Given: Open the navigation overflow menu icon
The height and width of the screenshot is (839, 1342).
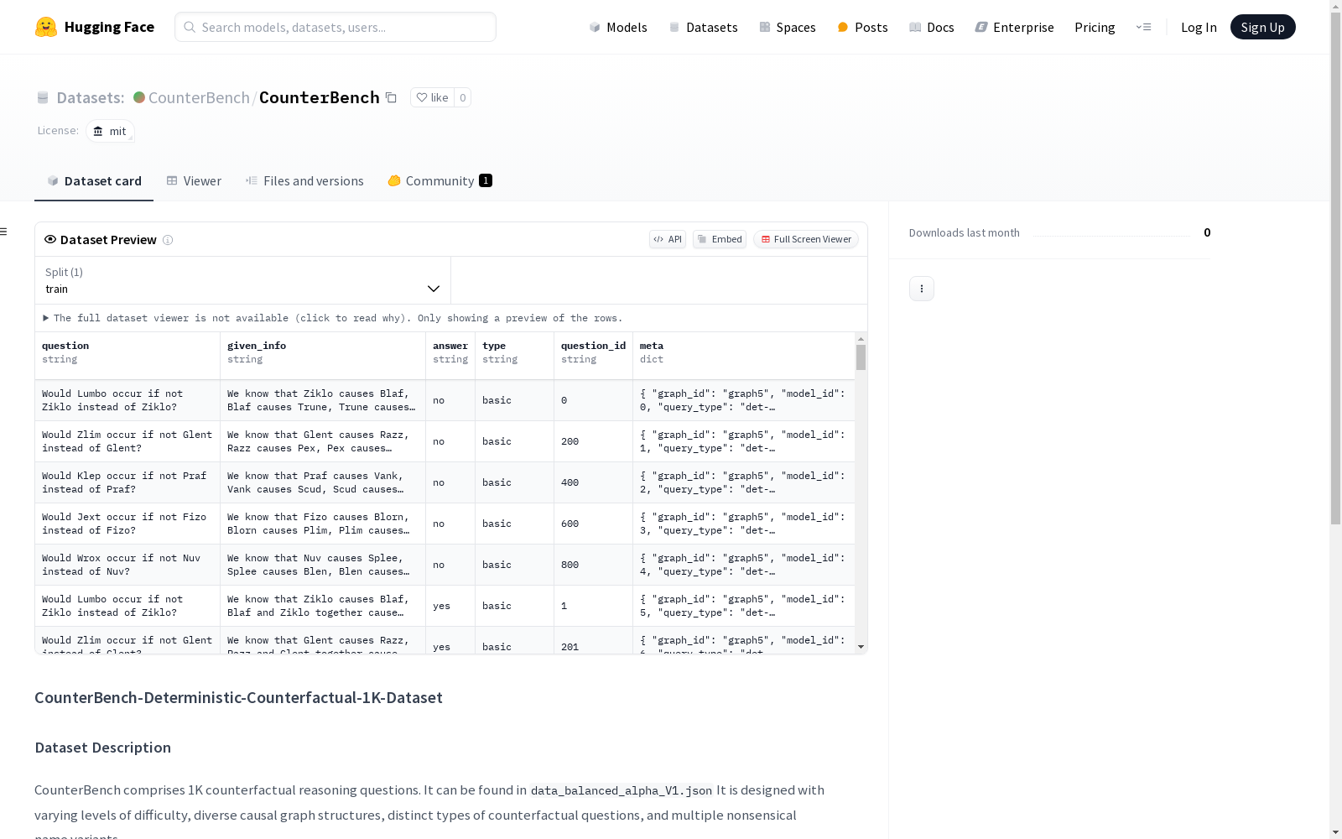Looking at the screenshot, I should click(x=1143, y=27).
